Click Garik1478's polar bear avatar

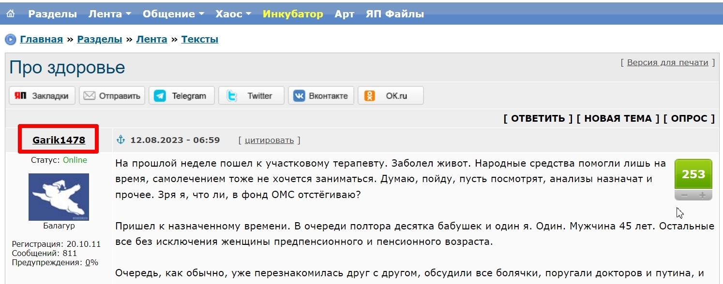coord(59,197)
